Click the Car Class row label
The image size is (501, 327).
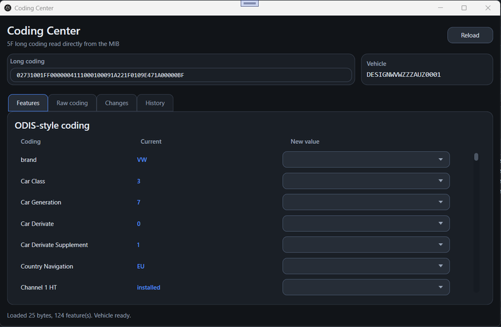[x=33, y=181]
